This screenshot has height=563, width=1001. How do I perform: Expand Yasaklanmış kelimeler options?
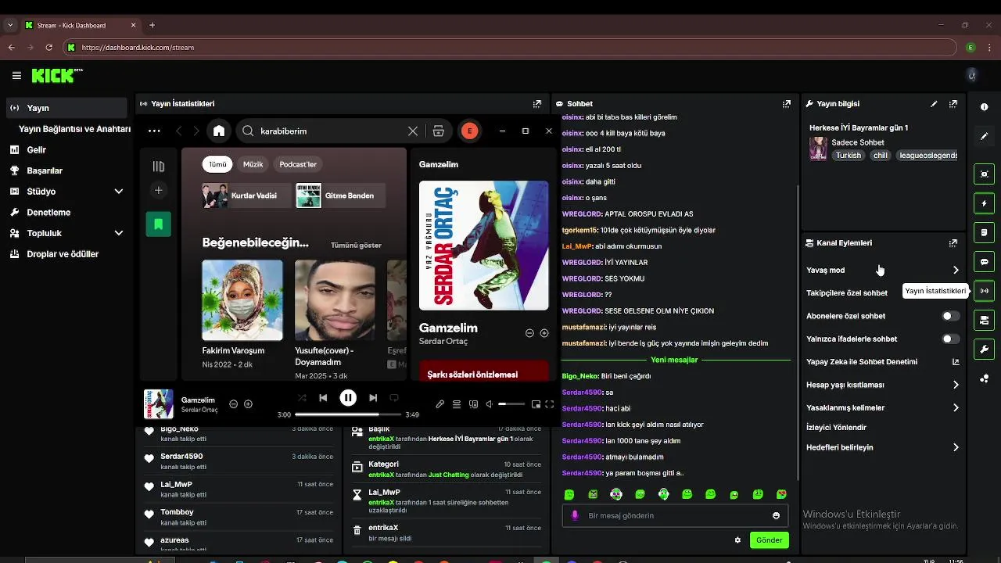point(956,407)
